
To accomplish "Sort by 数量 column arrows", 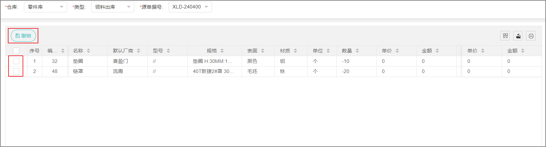I will [x=357, y=51].
